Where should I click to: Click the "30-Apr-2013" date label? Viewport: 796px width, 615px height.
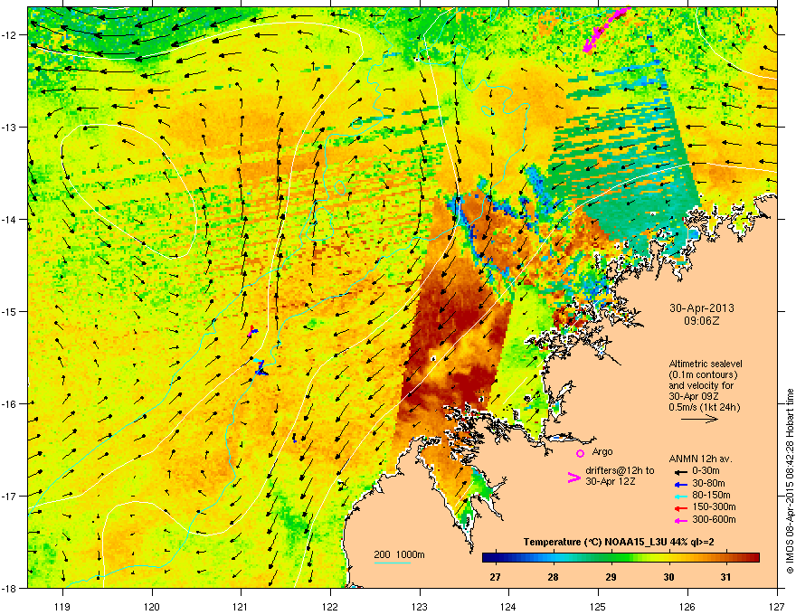(702, 308)
